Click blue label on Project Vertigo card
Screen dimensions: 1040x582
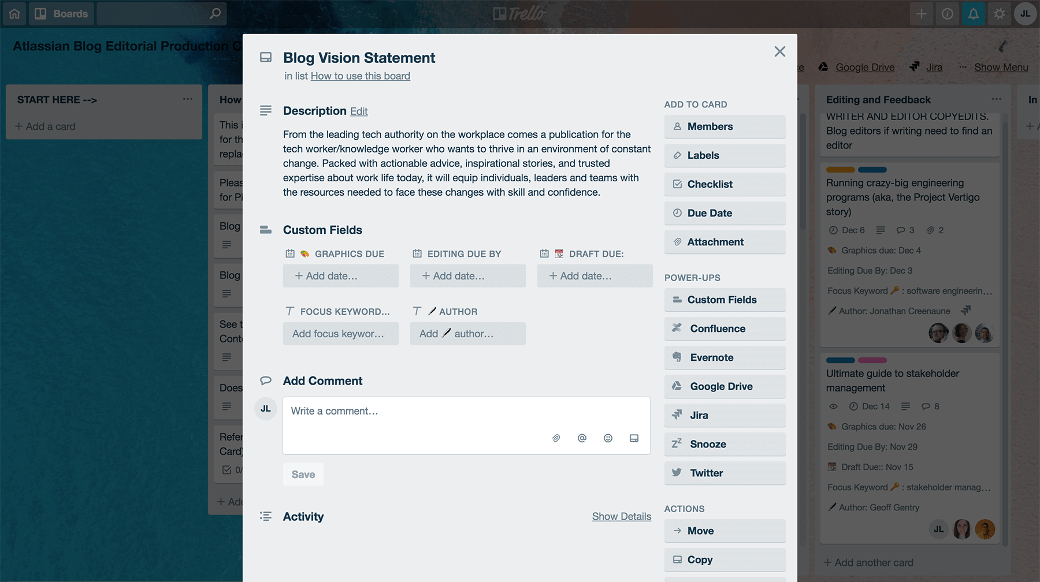(872, 170)
